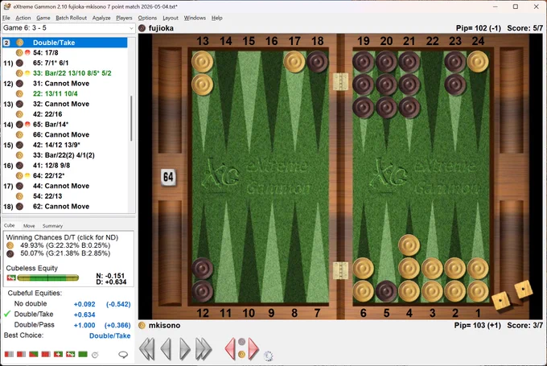Select move 18) 62: Cannot Move
This screenshot has width=547, height=366.
tap(65, 207)
